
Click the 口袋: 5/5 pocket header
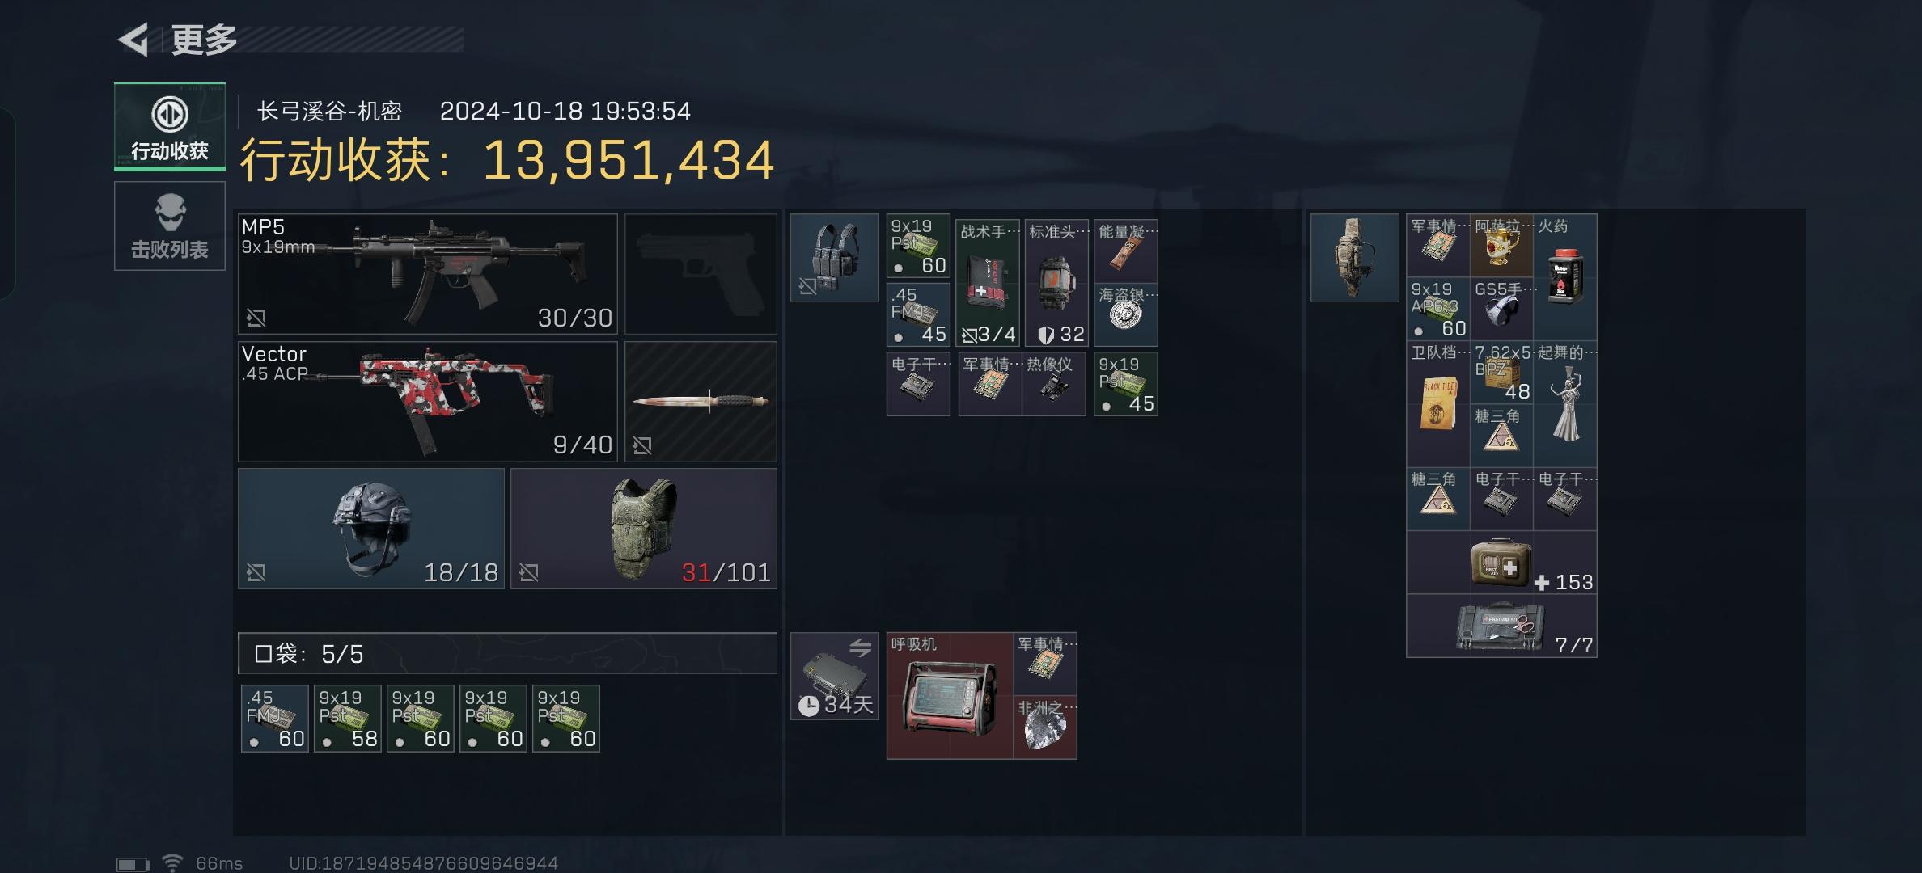pos(508,653)
